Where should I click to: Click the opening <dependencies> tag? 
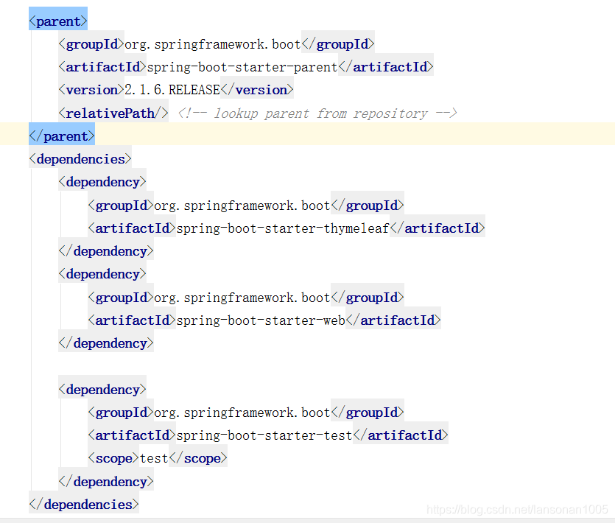point(80,159)
